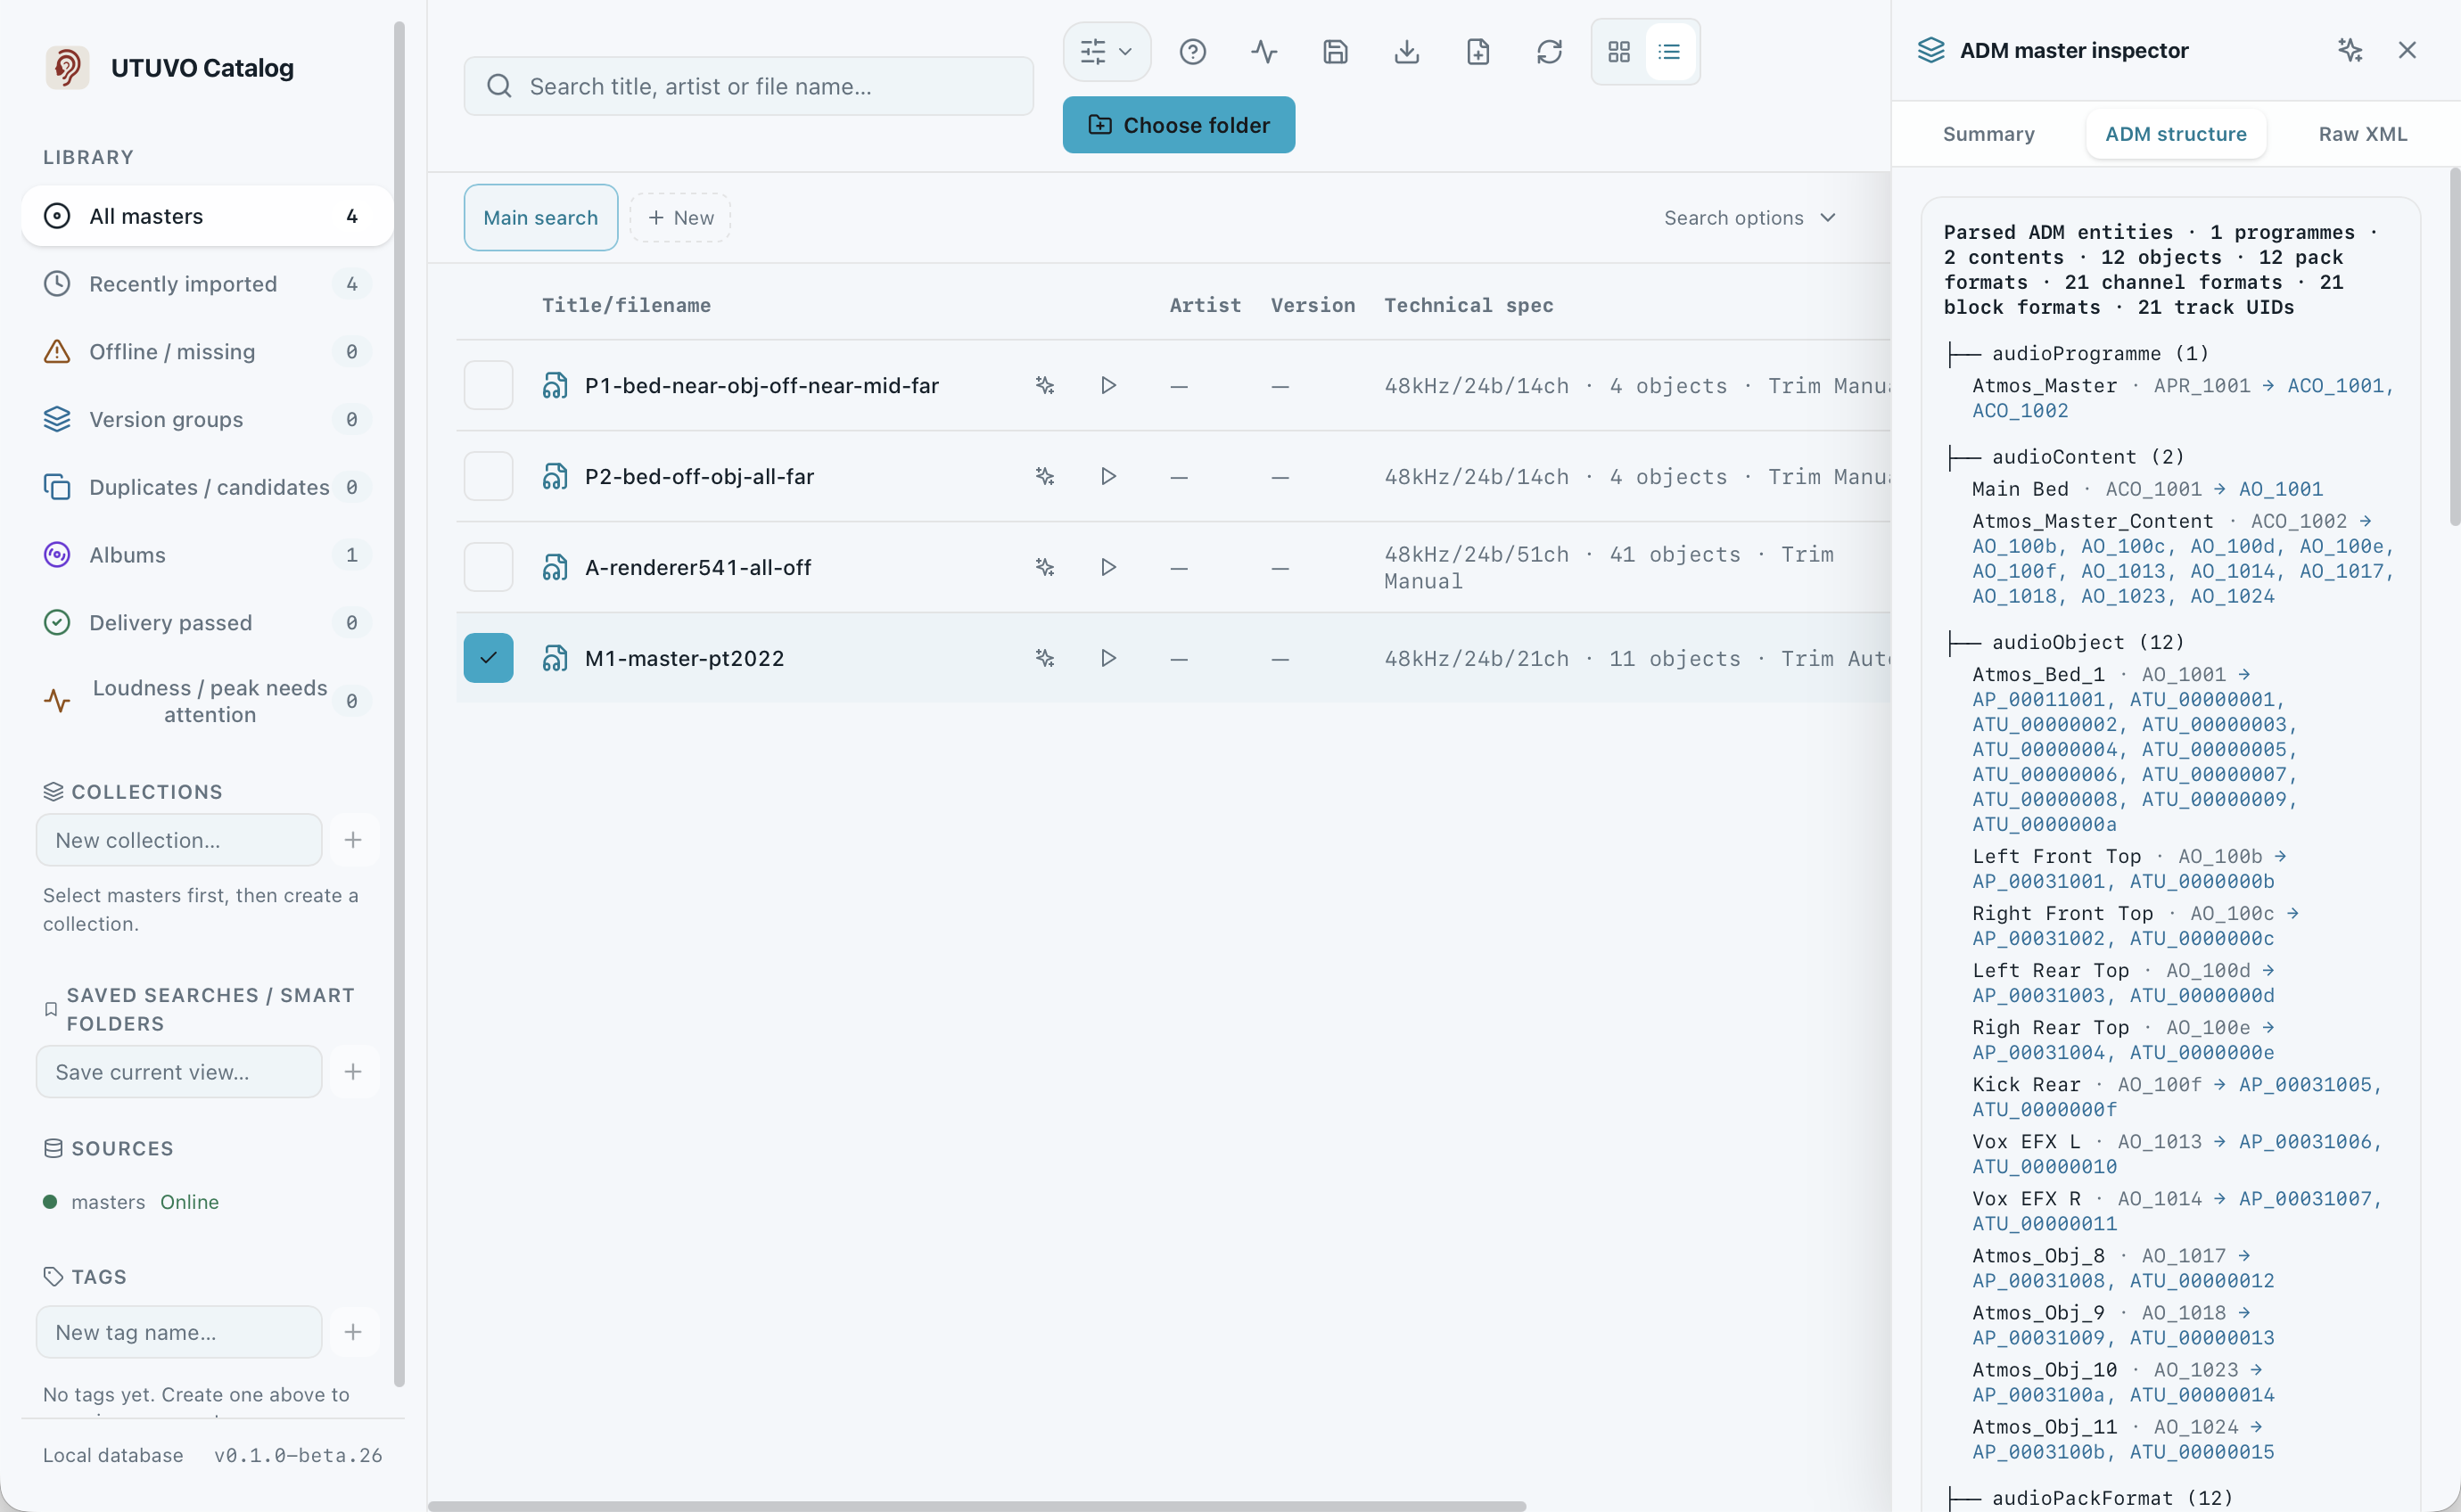Check the A-renderer541-all-off row checkbox
This screenshot has width=2461, height=1512.
(x=488, y=567)
